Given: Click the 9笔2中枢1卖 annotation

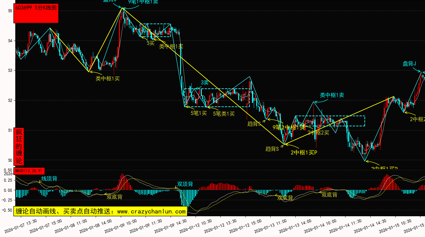Looking at the screenshot, I should [289, 127].
